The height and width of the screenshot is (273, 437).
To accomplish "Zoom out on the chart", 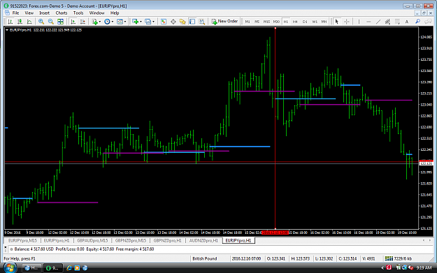I will [x=51, y=22].
